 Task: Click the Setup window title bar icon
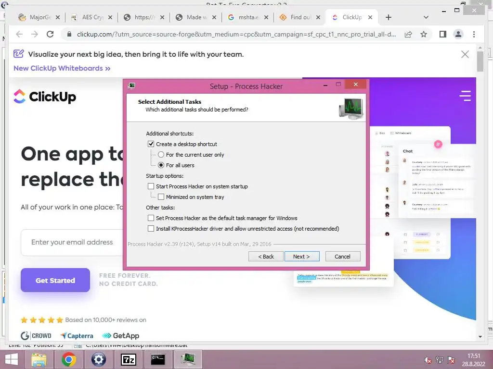pos(132,86)
